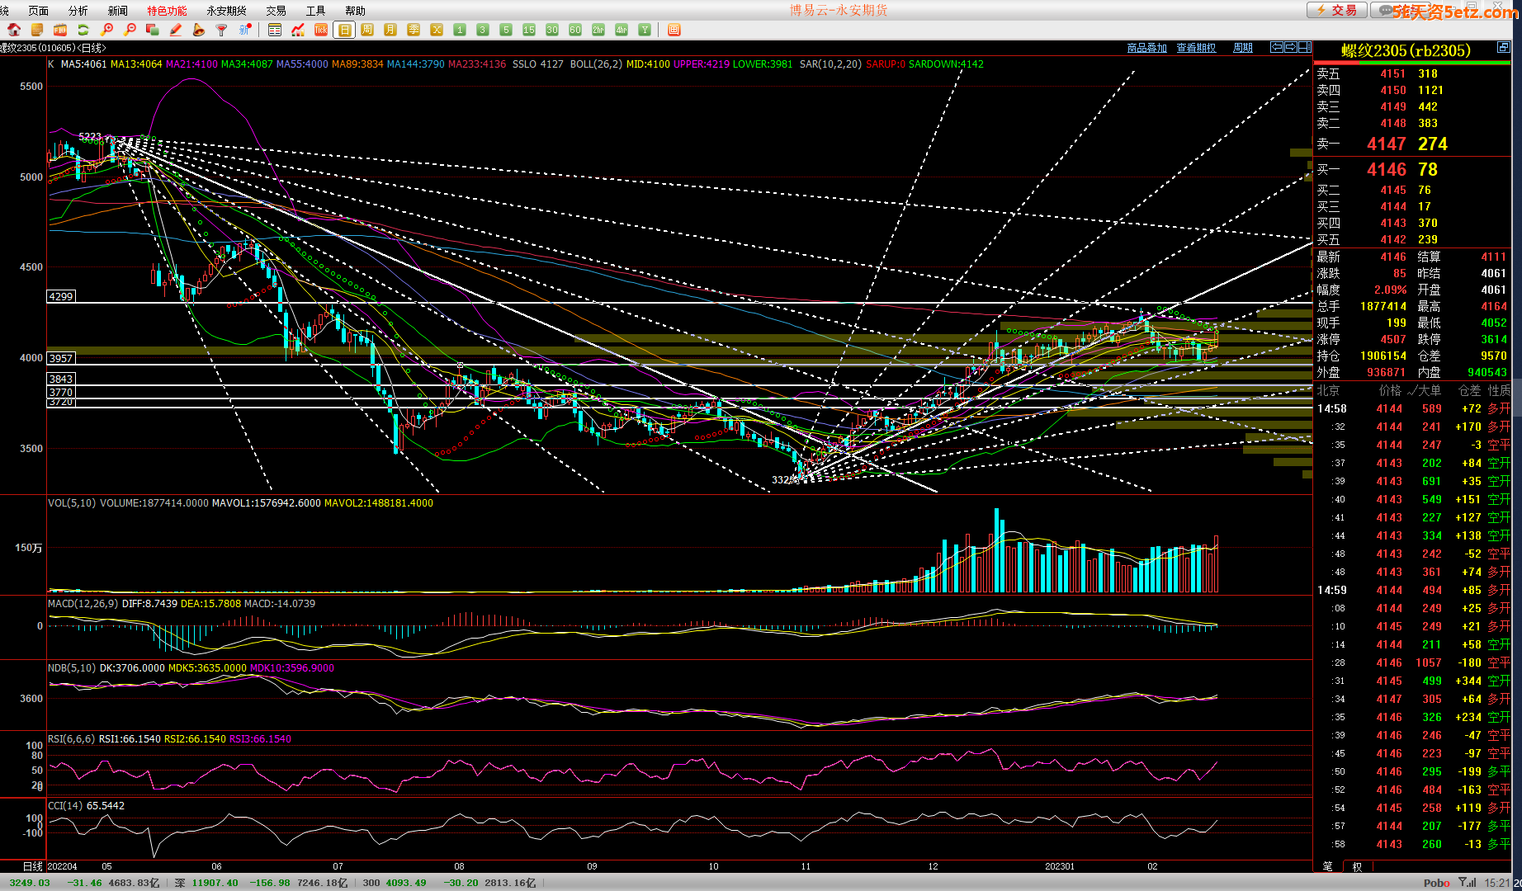Image resolution: width=1522 pixels, height=891 pixels.
Task: Click the custom X period icon
Action: point(437,30)
